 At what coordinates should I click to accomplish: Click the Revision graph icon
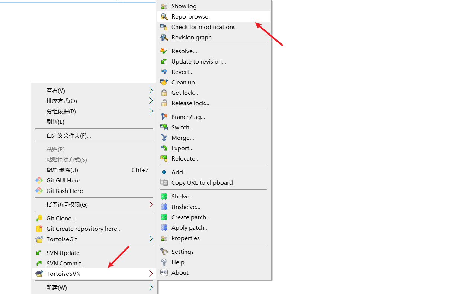(164, 38)
